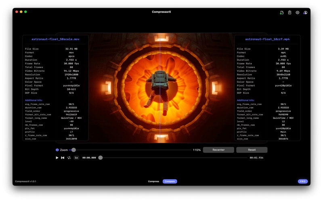Click the Zoom slider handle

click(x=73, y=150)
